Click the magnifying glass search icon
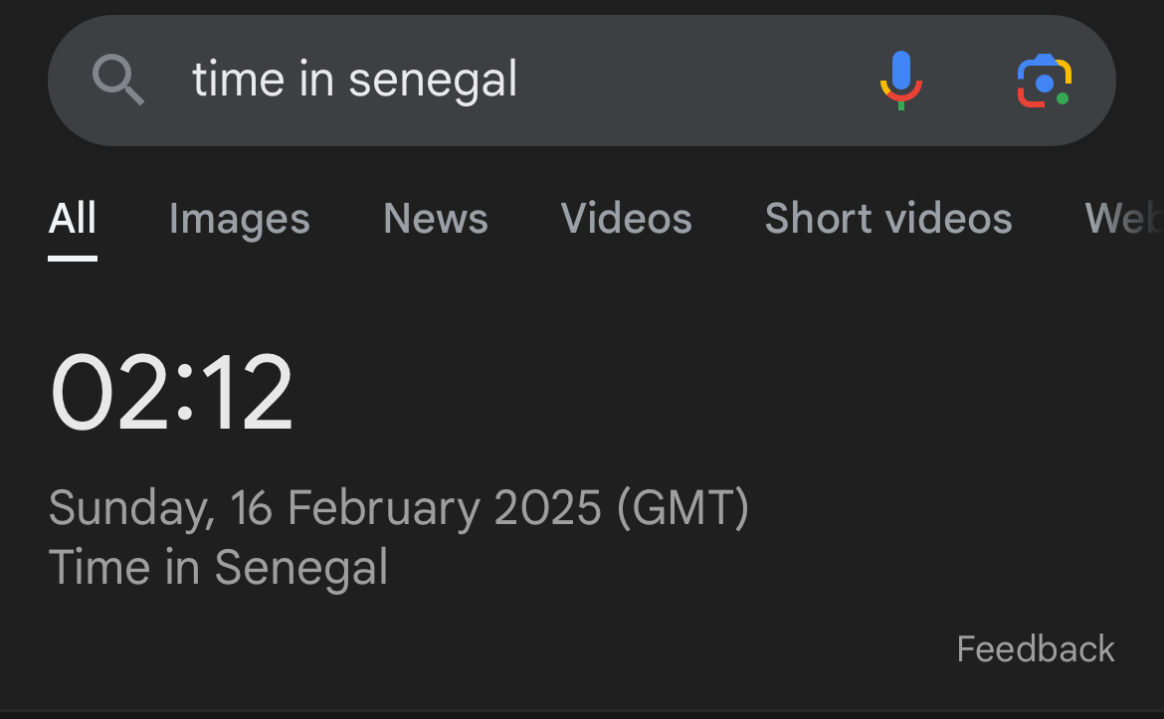The image size is (1164, 719). coord(118,80)
